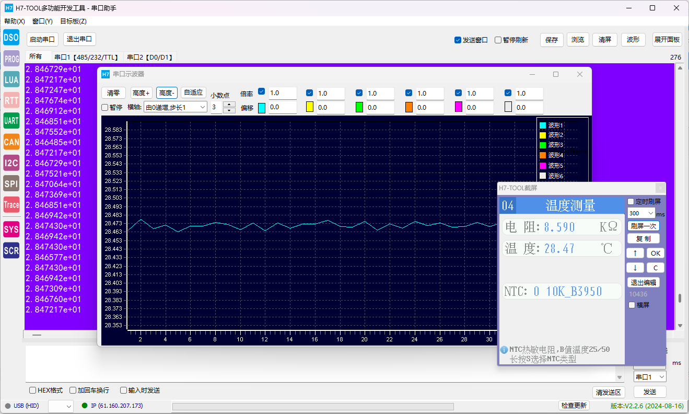This screenshot has width=689, height=414.
Task: Click the down arrow button in H7-TOOL截屏
Action: coord(635,268)
